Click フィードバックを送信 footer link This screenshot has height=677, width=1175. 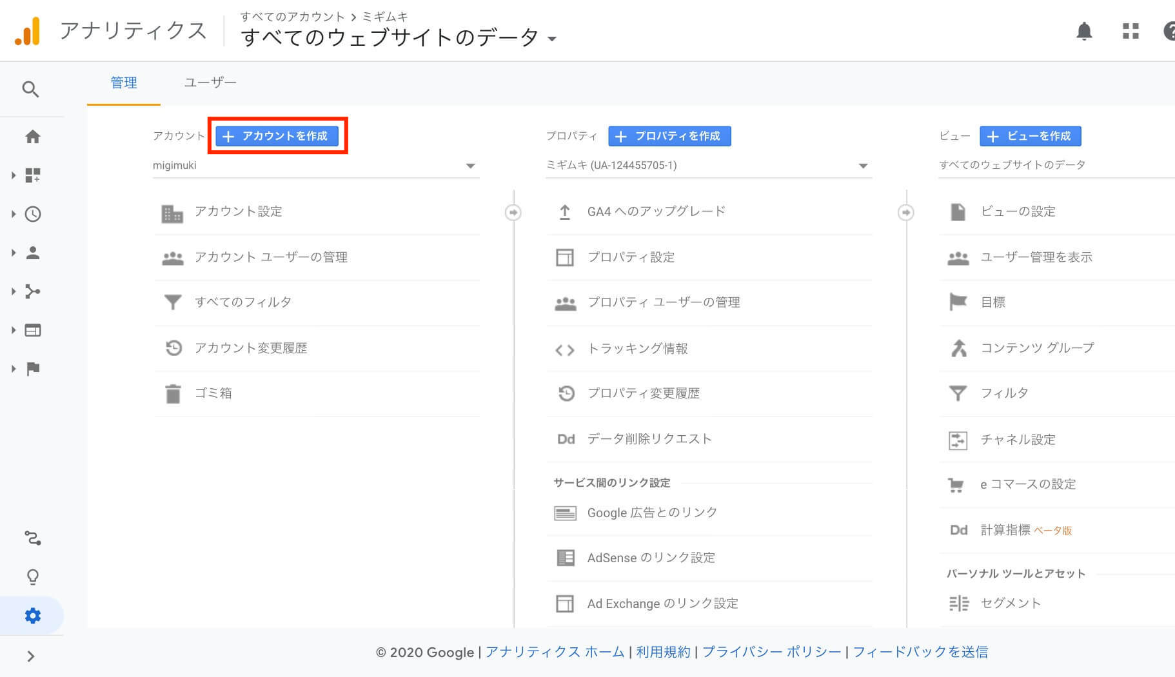(920, 652)
